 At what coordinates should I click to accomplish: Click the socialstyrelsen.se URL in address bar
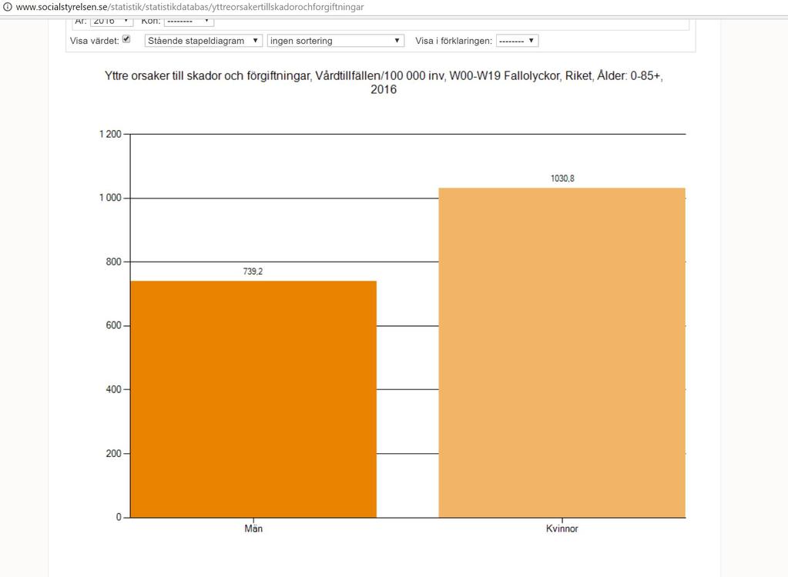point(189,7)
